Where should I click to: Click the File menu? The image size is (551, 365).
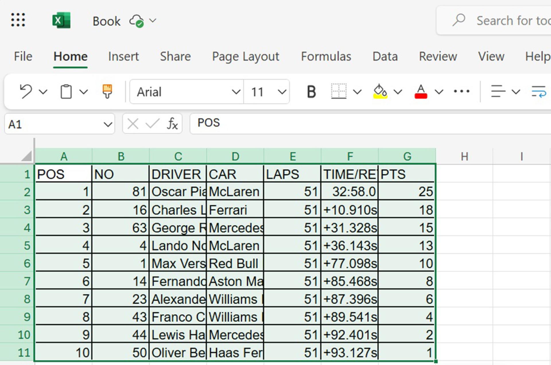(x=23, y=56)
